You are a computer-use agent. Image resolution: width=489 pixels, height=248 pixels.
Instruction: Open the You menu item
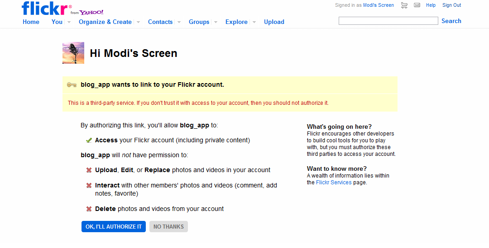pyautogui.click(x=57, y=22)
